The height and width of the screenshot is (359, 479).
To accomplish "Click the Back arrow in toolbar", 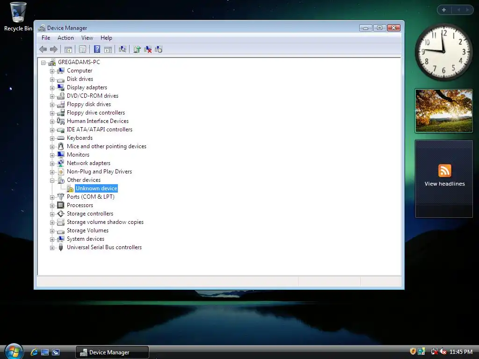I will (43, 49).
